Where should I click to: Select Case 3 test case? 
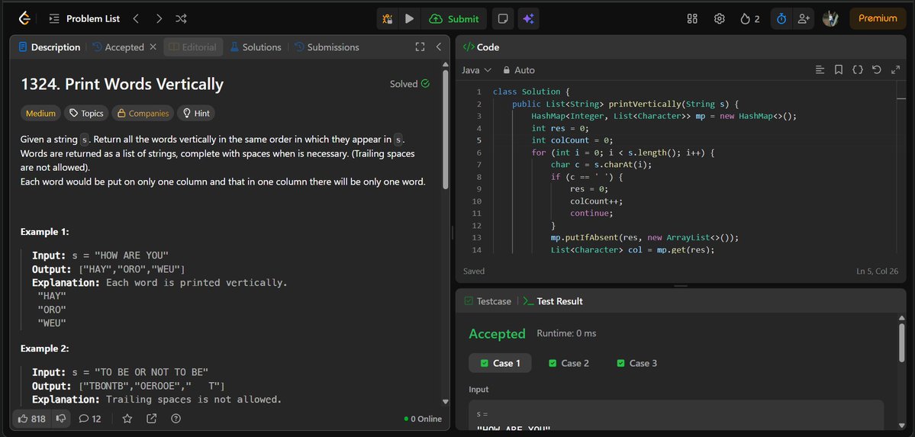click(x=636, y=363)
